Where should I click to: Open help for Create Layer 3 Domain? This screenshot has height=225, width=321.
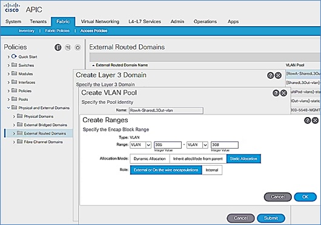(271, 75)
